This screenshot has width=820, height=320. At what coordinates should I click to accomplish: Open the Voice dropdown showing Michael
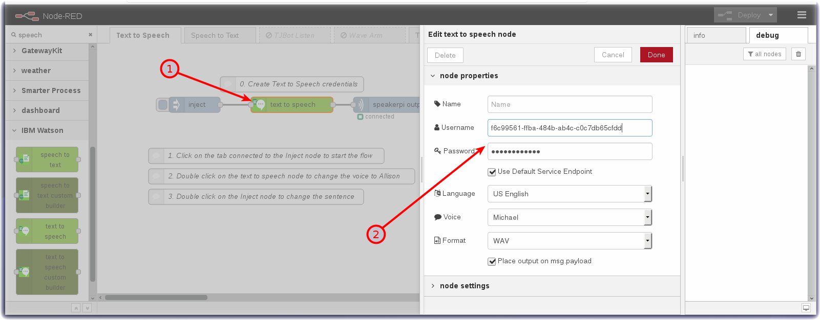[x=570, y=217]
